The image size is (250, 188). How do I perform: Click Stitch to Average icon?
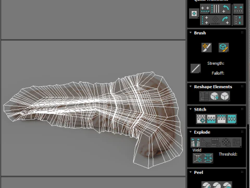click(x=211, y=119)
